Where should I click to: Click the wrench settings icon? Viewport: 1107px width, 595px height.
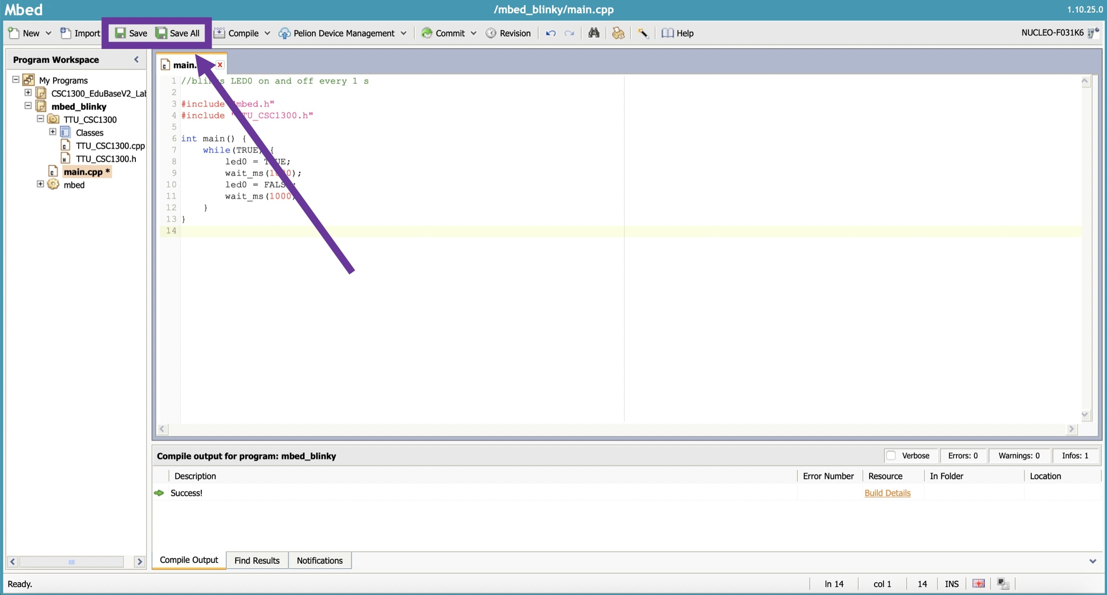(643, 33)
